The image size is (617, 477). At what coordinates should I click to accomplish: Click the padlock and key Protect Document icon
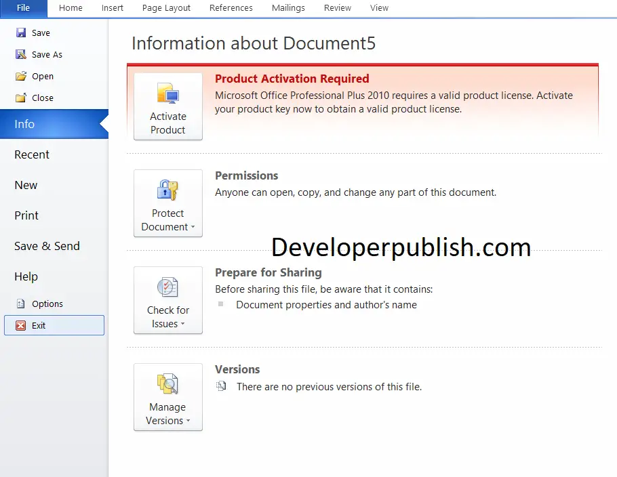[x=168, y=190]
